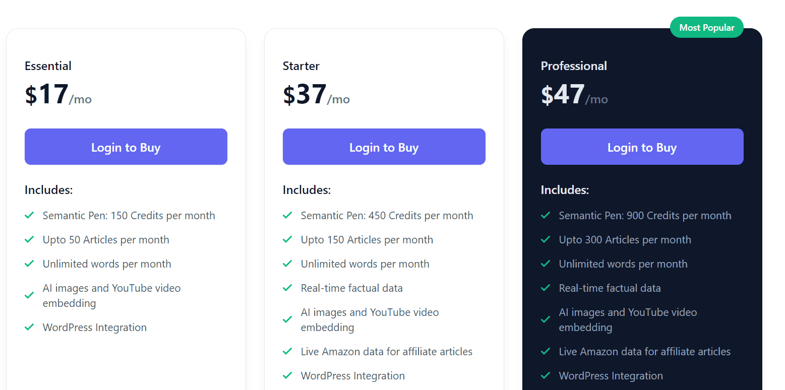Viewport: 785px width, 390px height.
Task: Click the Most Popular badge
Action: click(707, 27)
